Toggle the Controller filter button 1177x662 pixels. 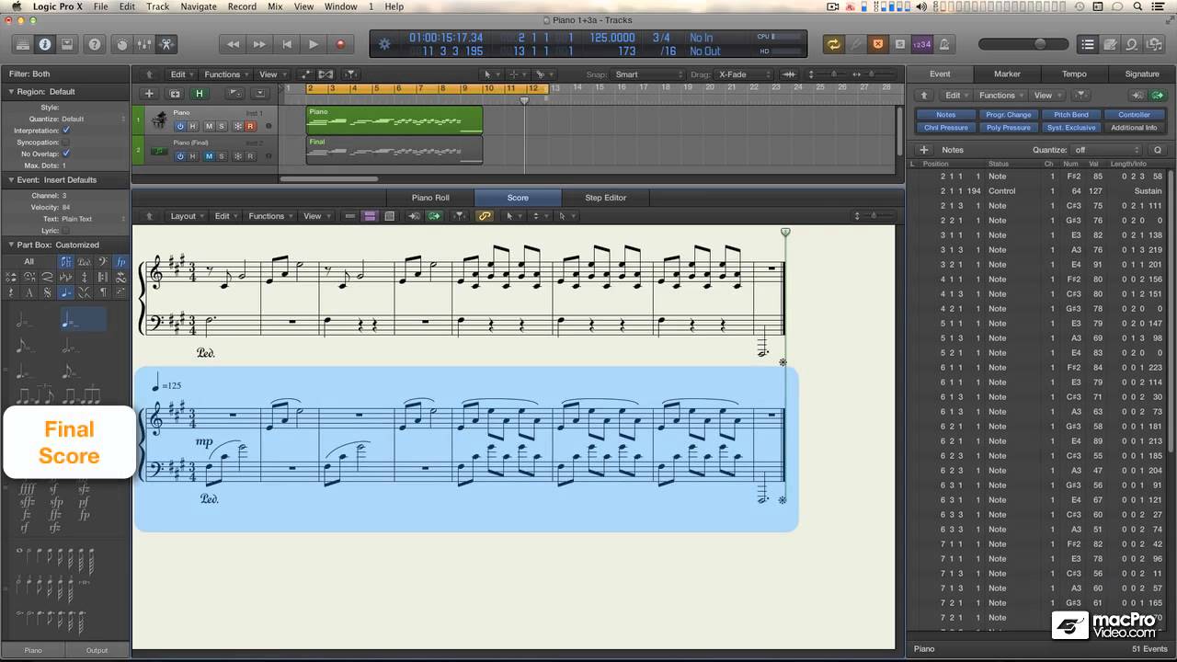click(x=1134, y=115)
